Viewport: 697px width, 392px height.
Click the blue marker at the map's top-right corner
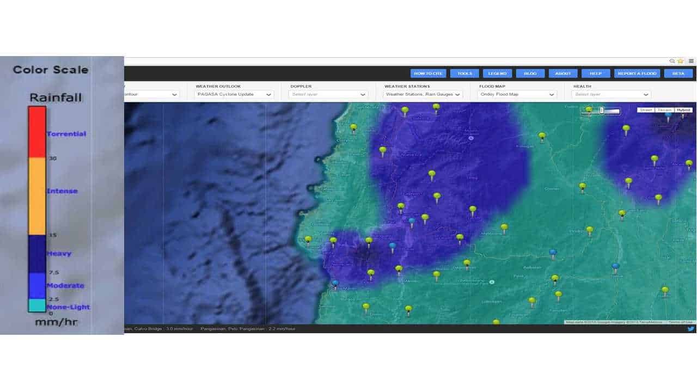668,113
